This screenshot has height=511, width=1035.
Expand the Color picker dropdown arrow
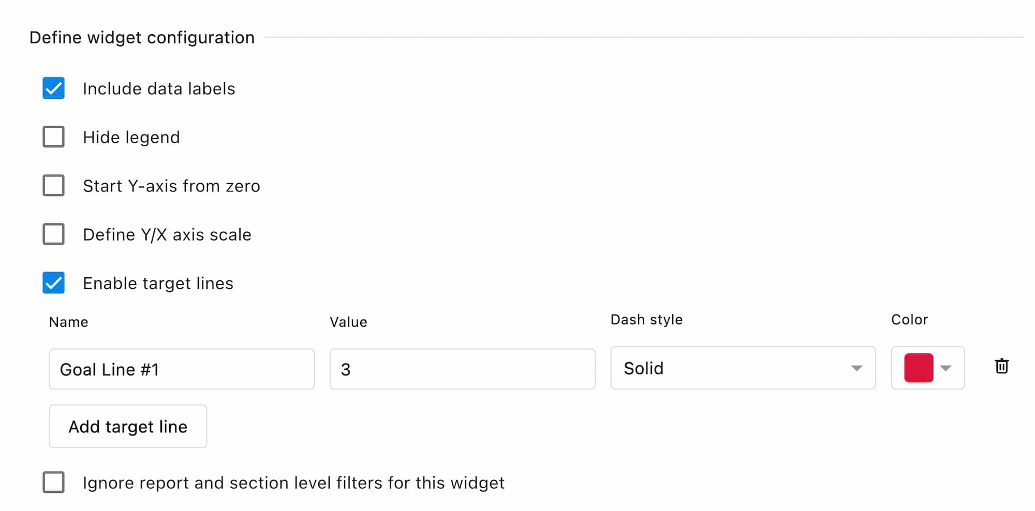(x=945, y=368)
